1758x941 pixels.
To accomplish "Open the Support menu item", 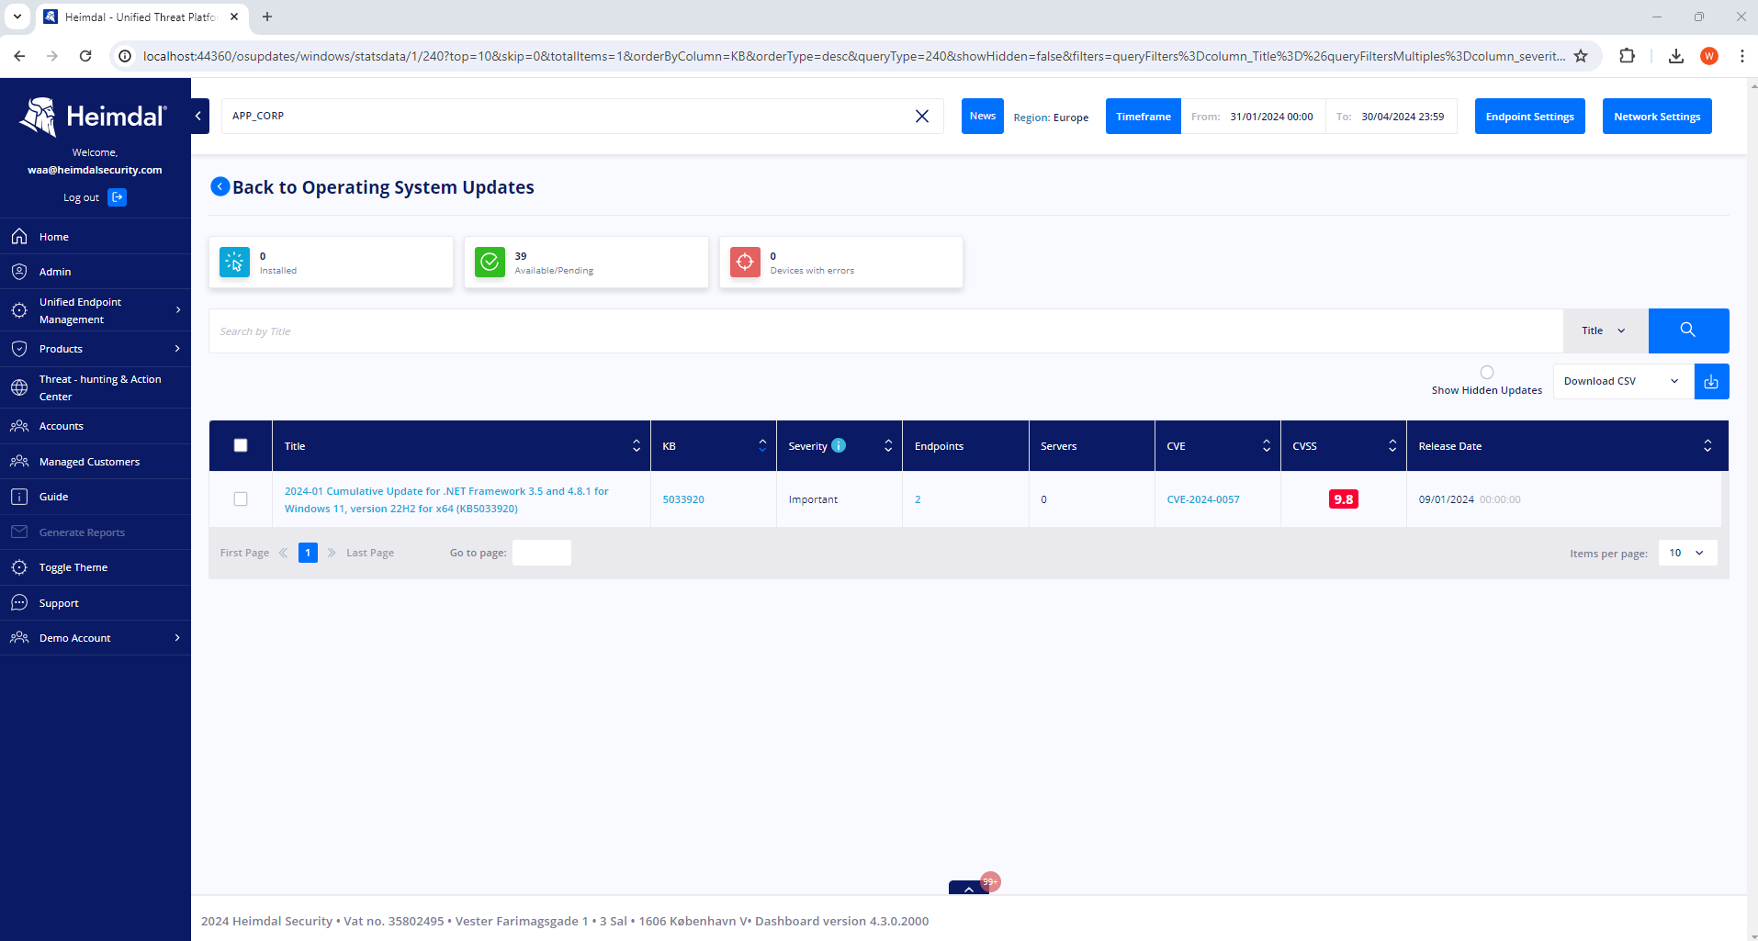I will click(x=96, y=603).
